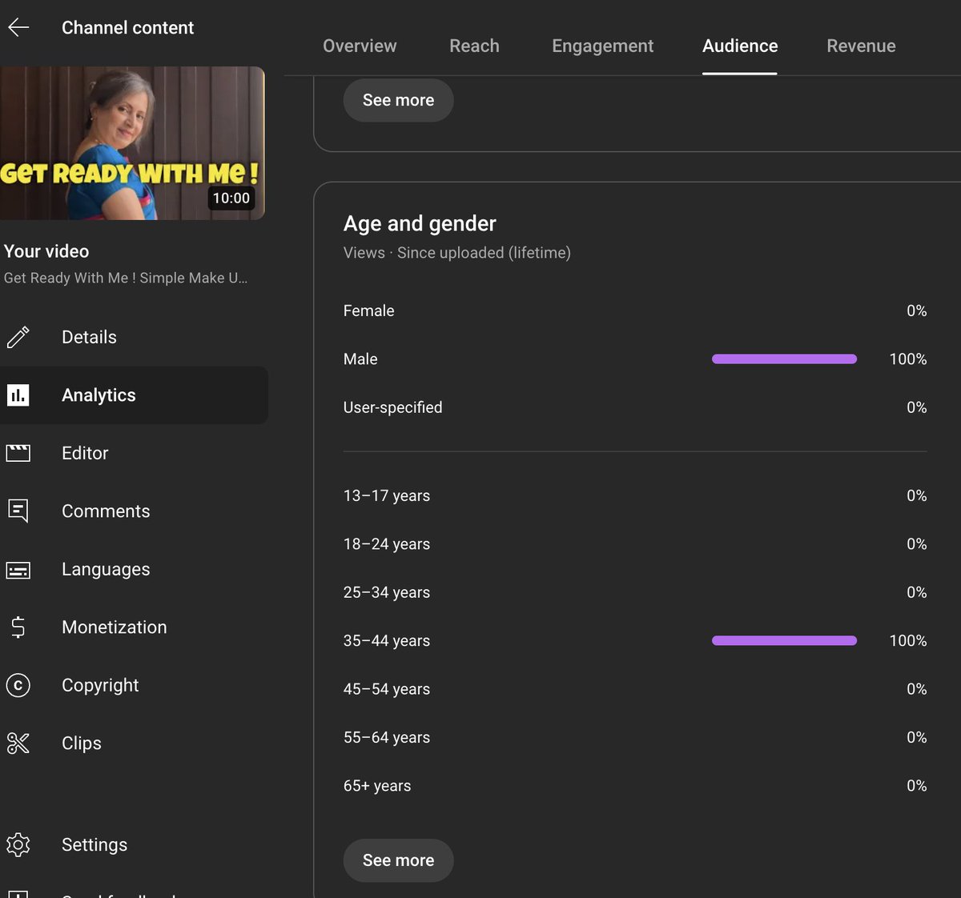
Task: Click the Analytics bar chart icon
Action: click(x=18, y=395)
